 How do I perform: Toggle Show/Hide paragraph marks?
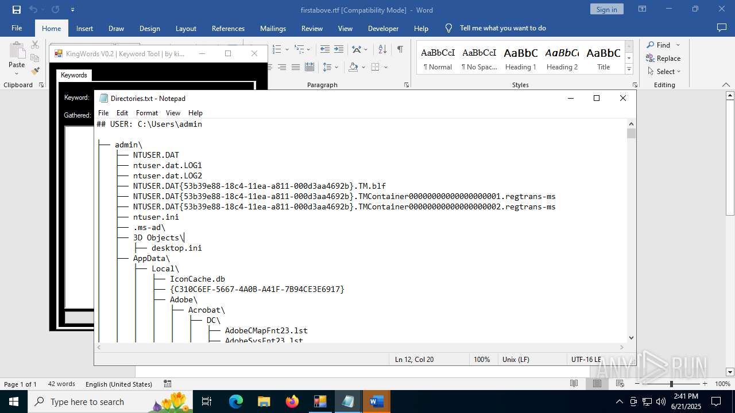click(400, 49)
